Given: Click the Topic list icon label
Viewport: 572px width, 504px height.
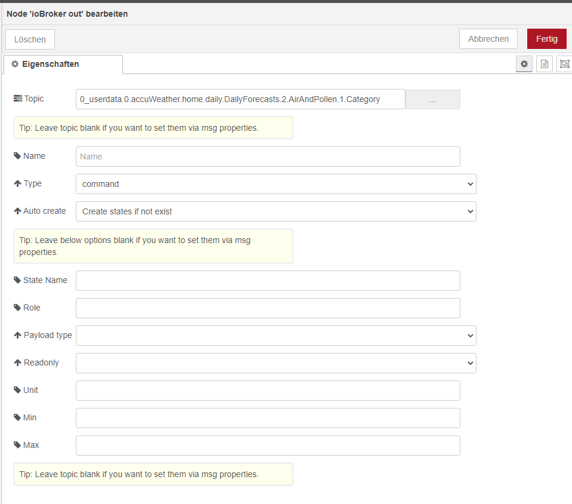Looking at the screenshot, I should (x=17, y=99).
